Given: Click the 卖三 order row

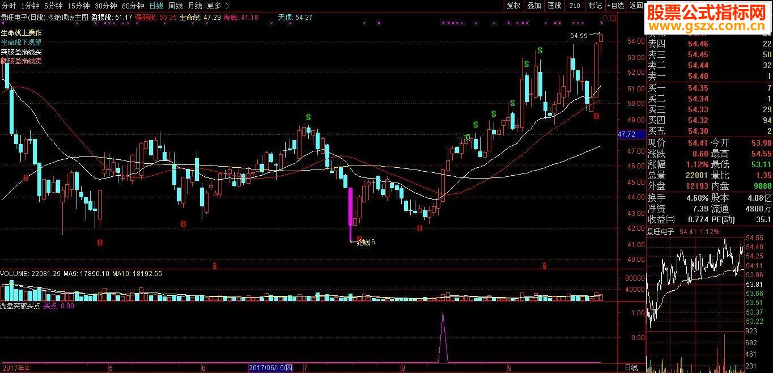Looking at the screenshot, I should click(x=710, y=54).
